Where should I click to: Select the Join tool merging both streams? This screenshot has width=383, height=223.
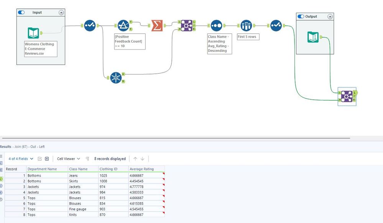point(186,25)
